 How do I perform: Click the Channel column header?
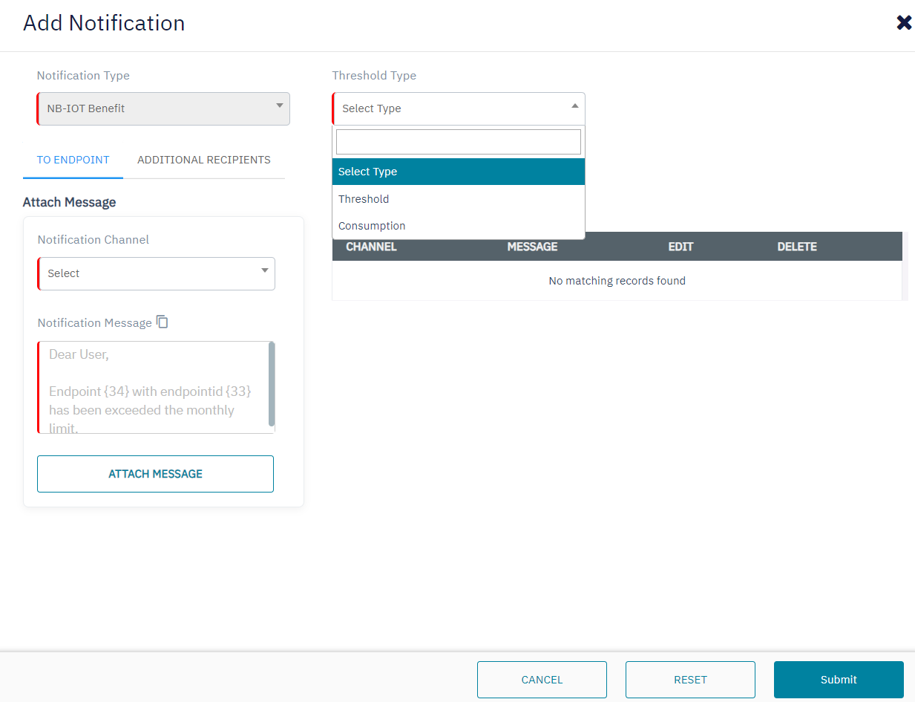click(371, 247)
